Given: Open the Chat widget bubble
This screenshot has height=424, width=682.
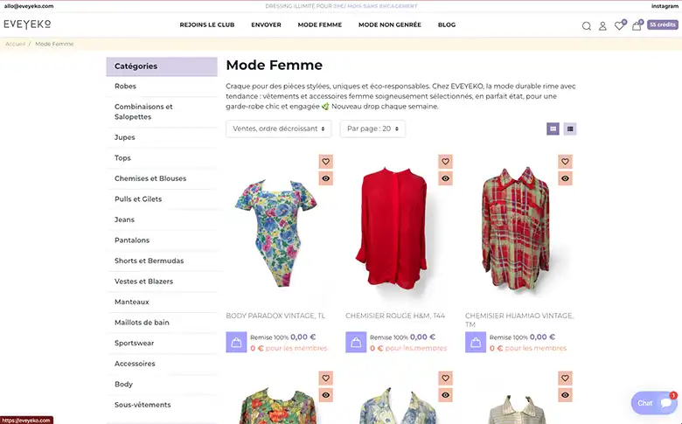Looking at the screenshot, I should [653, 403].
